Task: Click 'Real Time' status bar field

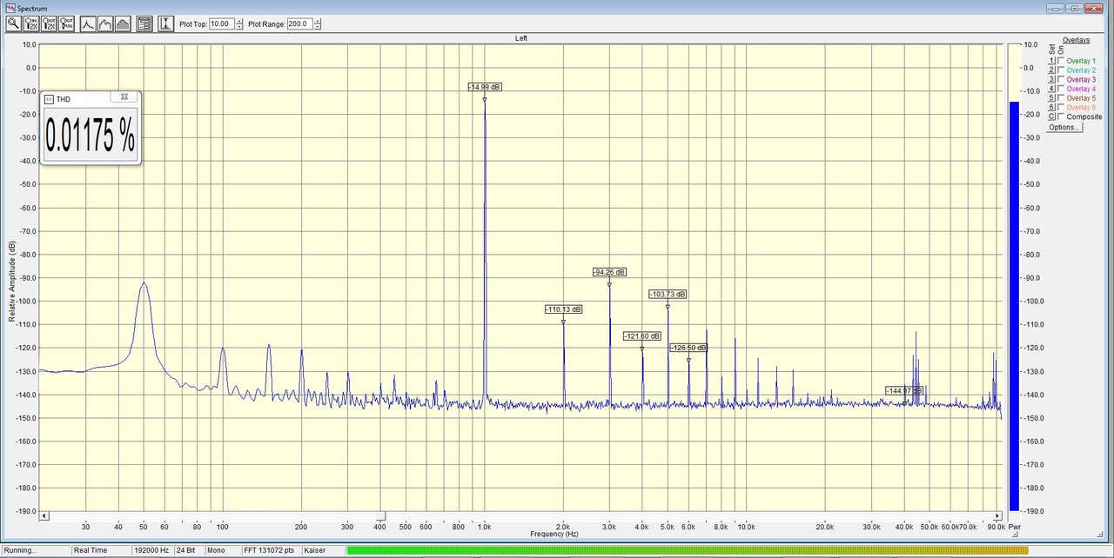Action: pos(100,550)
